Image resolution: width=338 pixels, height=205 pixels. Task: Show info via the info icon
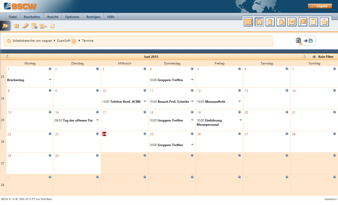tap(16, 26)
